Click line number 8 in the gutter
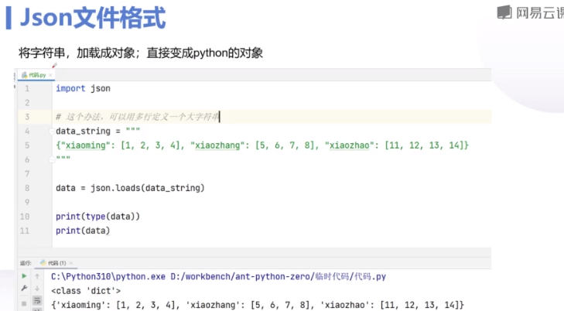 27,188
